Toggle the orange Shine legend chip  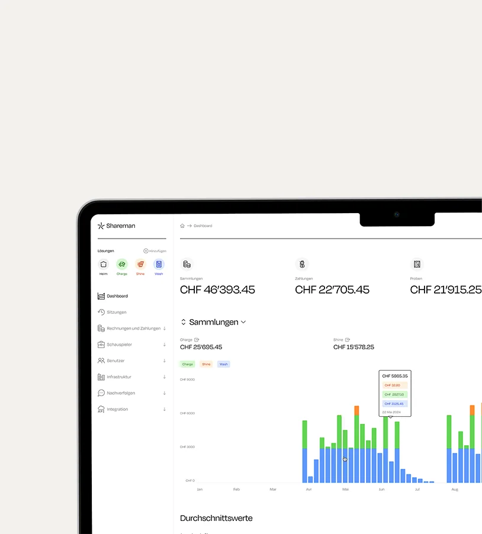click(x=206, y=364)
